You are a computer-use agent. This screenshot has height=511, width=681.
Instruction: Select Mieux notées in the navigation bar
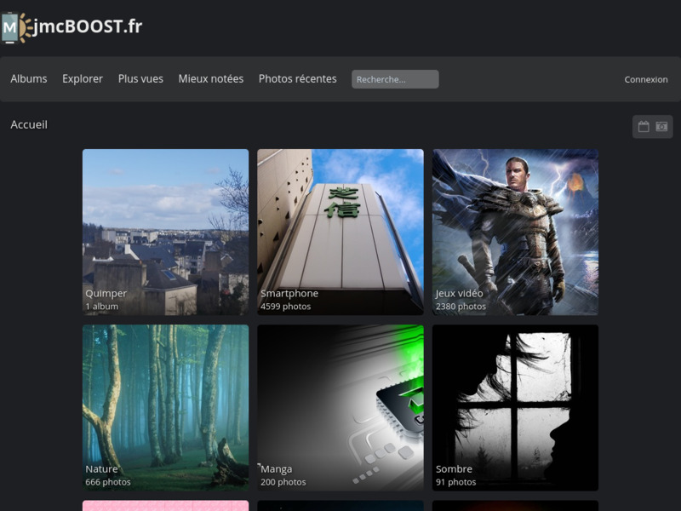(x=210, y=79)
